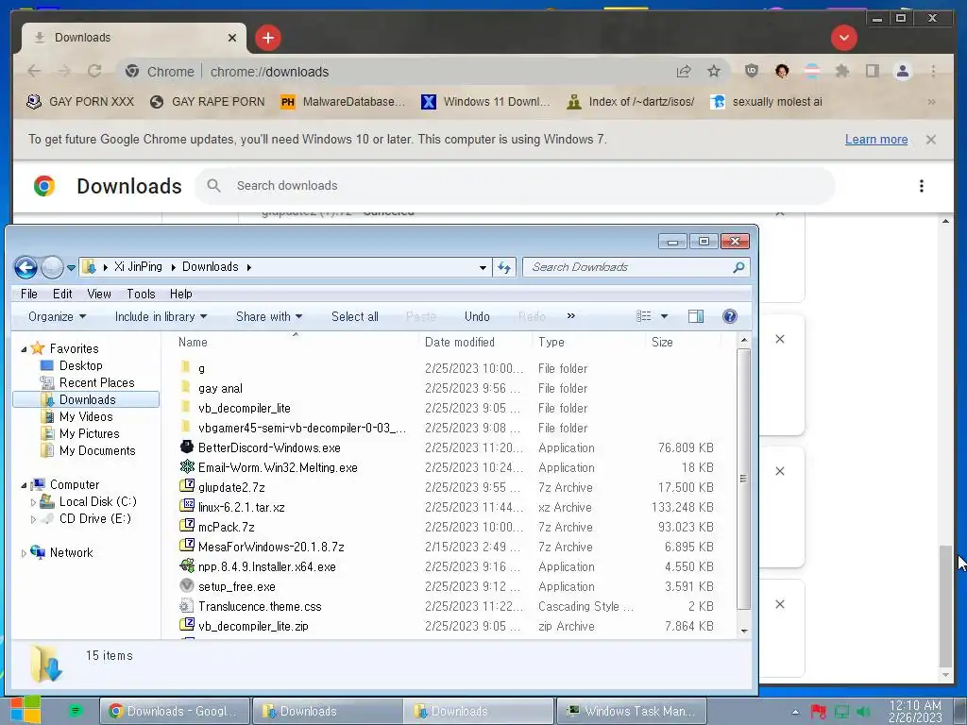The height and width of the screenshot is (725, 967).
Task: Click the Chrome downloads page scrollbar thumb
Action: 944,606
